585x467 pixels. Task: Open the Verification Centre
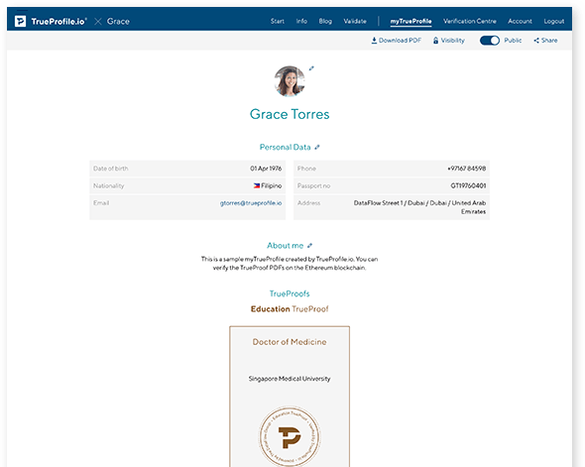pos(470,21)
